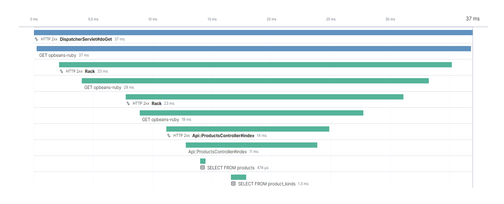Select the green Rack 33 ms bar
This screenshot has width=504, height=204.
click(255, 65)
